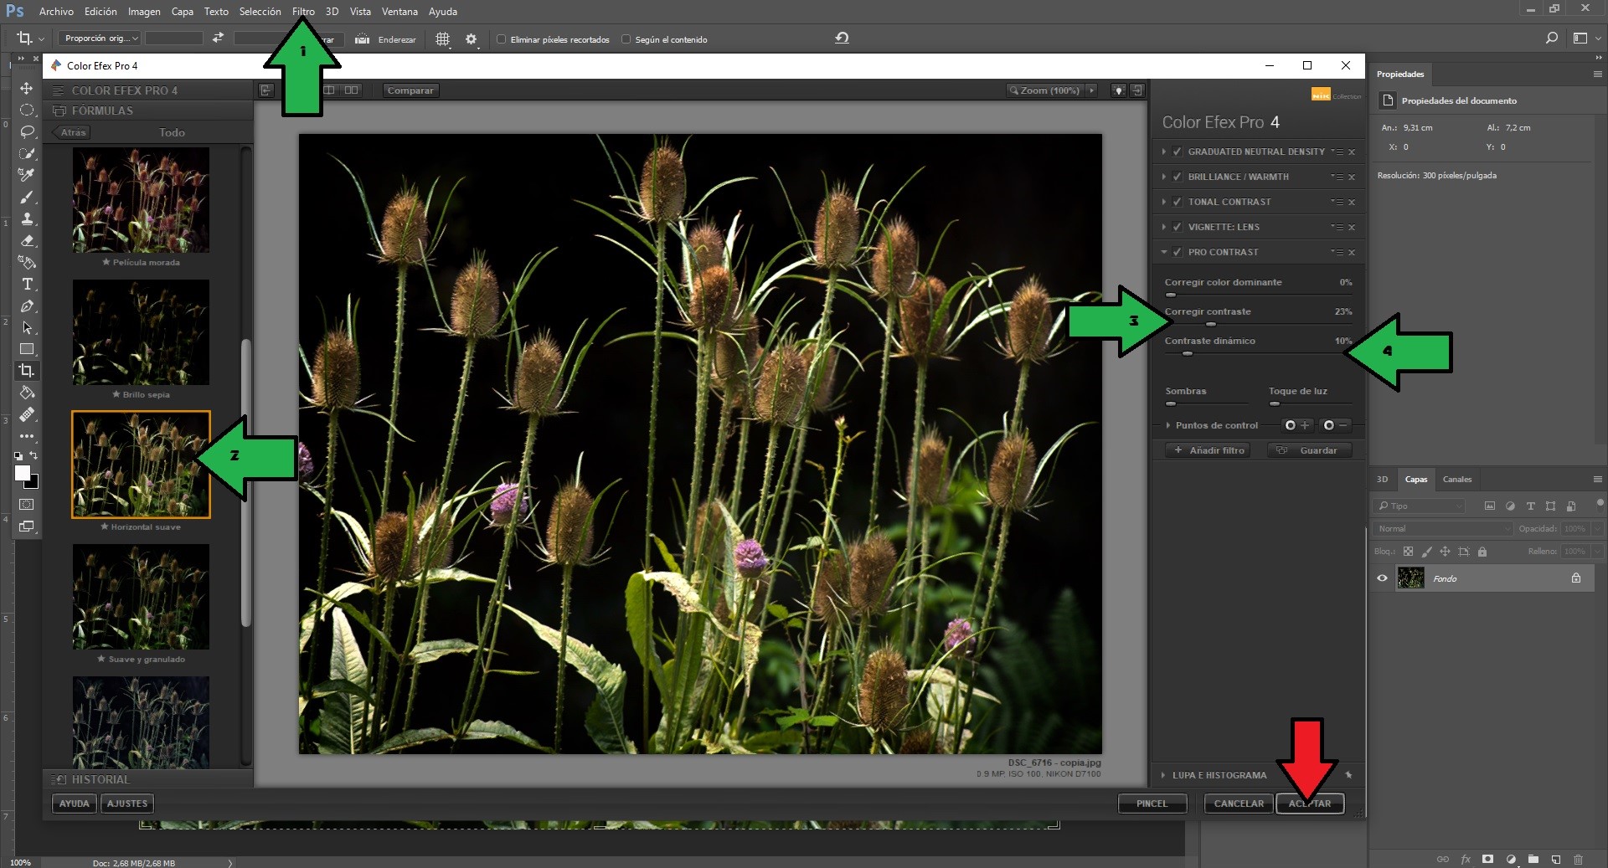The height and width of the screenshot is (868, 1608).
Task: Click the Aceptar button
Action: (x=1310, y=804)
